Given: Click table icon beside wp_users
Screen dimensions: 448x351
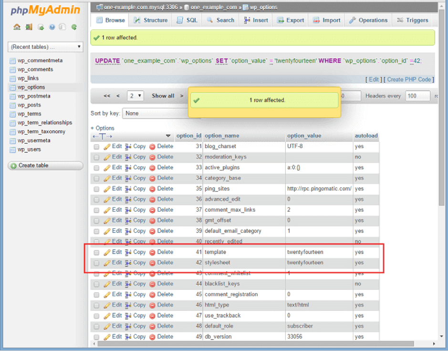Looking at the screenshot, I should point(12,149).
